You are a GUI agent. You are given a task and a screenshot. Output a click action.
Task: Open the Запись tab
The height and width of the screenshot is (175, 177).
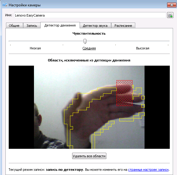point(32,26)
